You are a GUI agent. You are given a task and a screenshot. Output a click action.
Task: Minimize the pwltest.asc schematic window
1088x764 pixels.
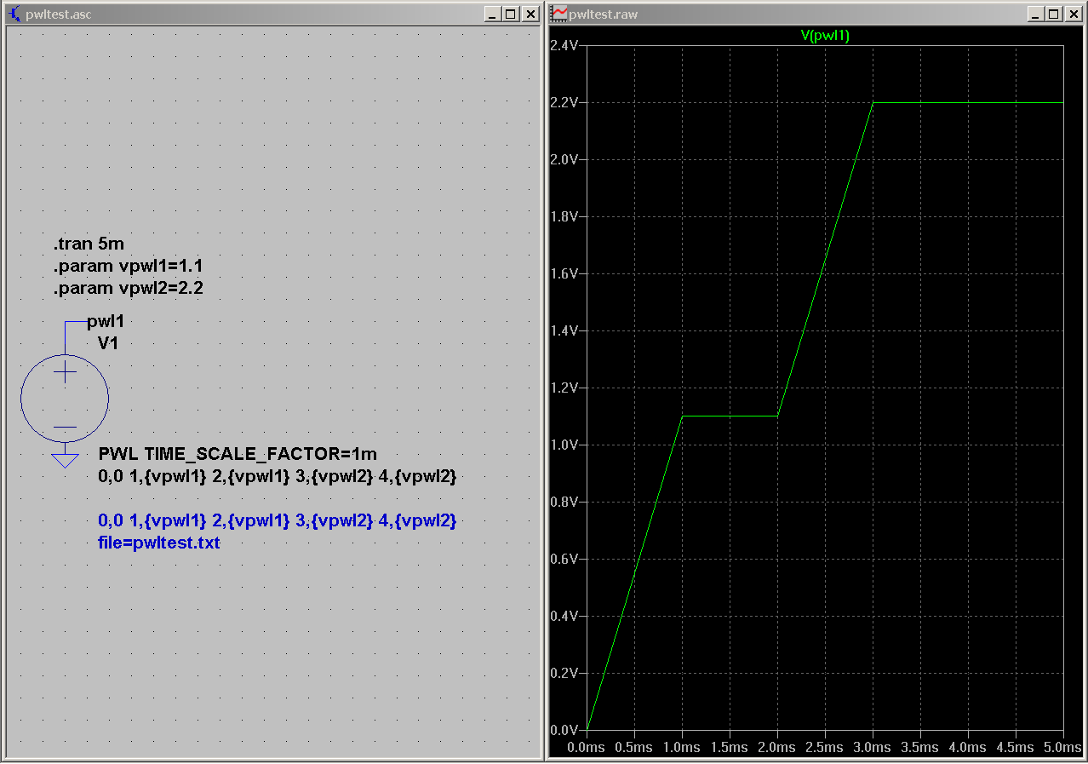pos(492,14)
